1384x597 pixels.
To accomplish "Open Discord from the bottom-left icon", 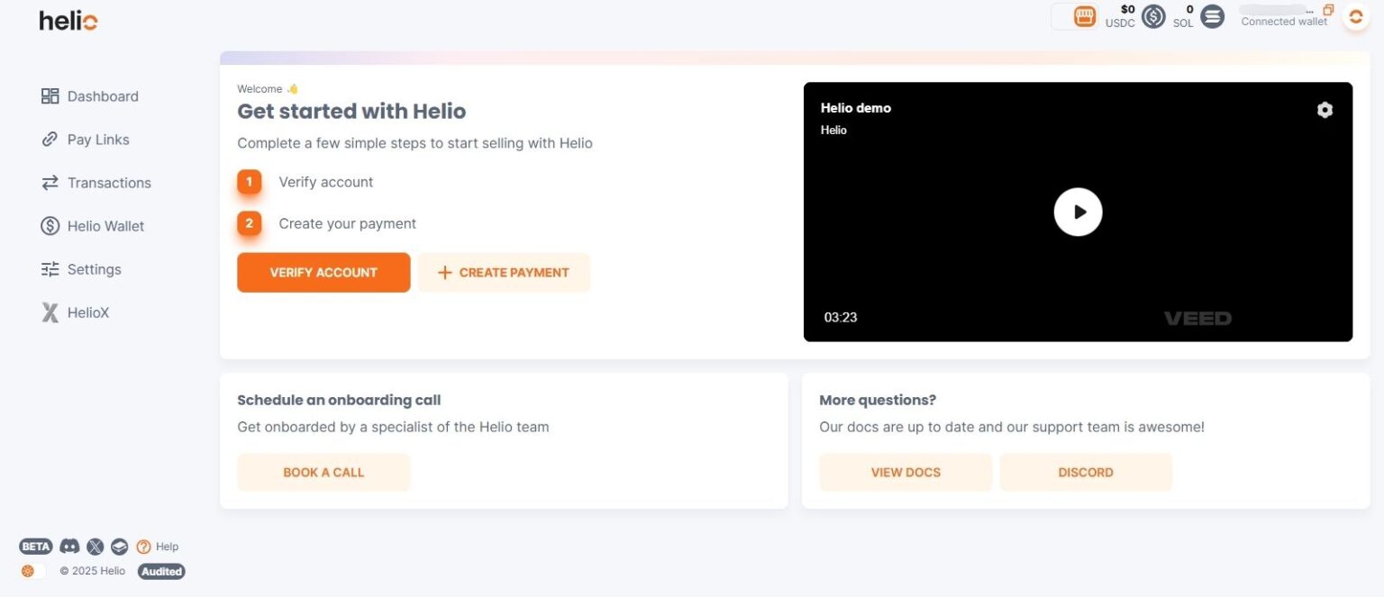I will [x=69, y=547].
